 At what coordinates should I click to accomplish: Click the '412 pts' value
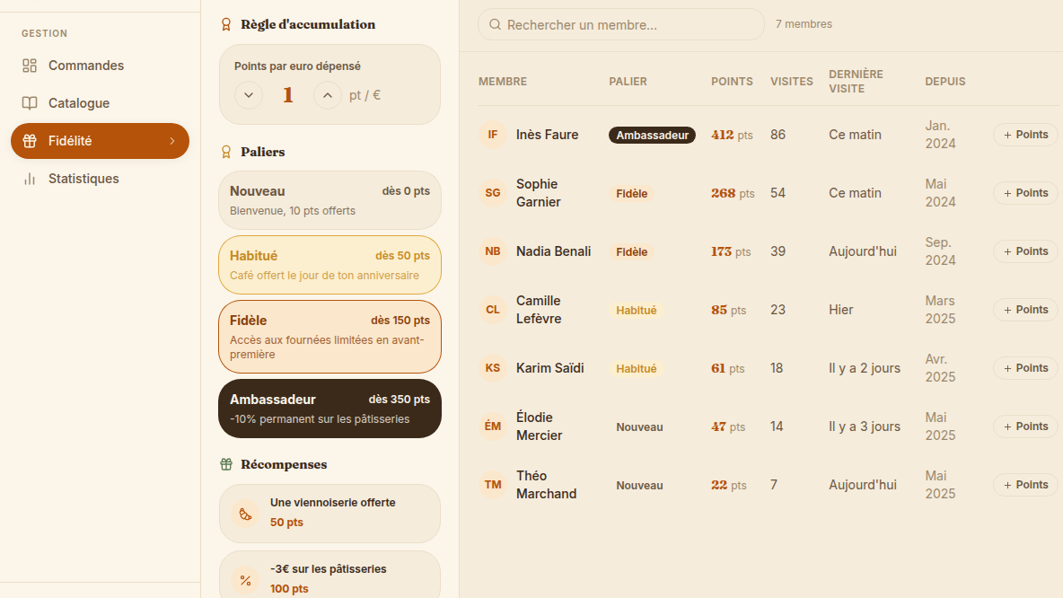click(733, 135)
